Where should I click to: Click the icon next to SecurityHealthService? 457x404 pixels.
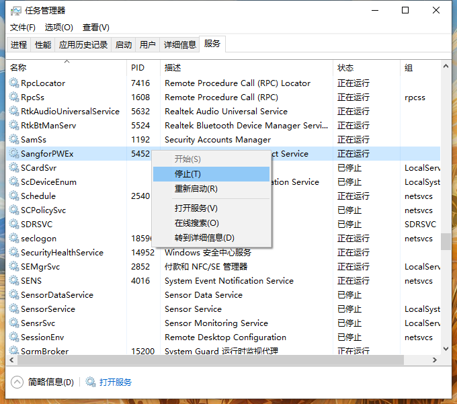coord(14,253)
